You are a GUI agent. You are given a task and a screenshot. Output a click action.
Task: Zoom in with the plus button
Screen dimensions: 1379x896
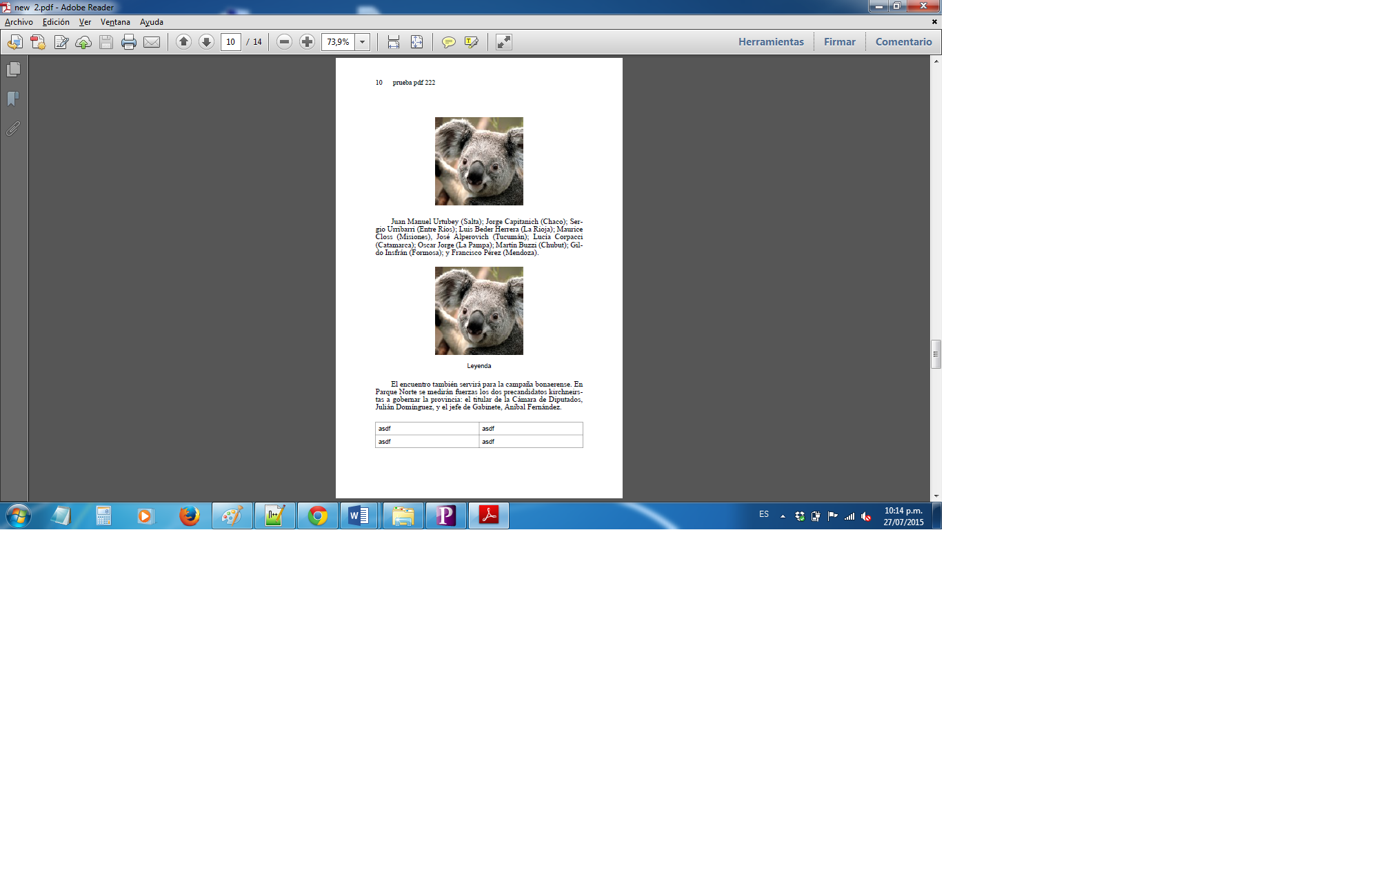307,42
